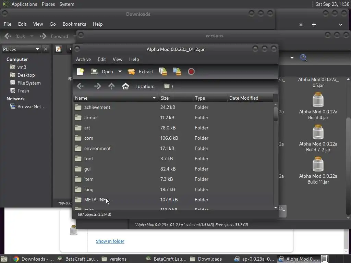Open File System in sidebar

[x=25, y=83]
